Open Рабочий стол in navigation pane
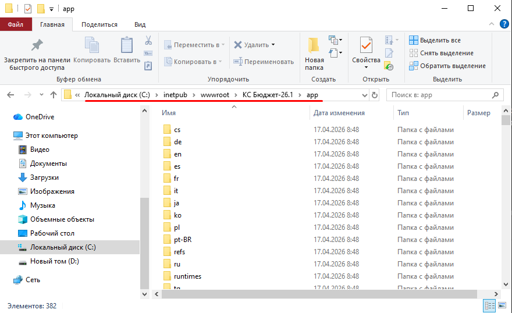512x313 pixels. (46, 233)
